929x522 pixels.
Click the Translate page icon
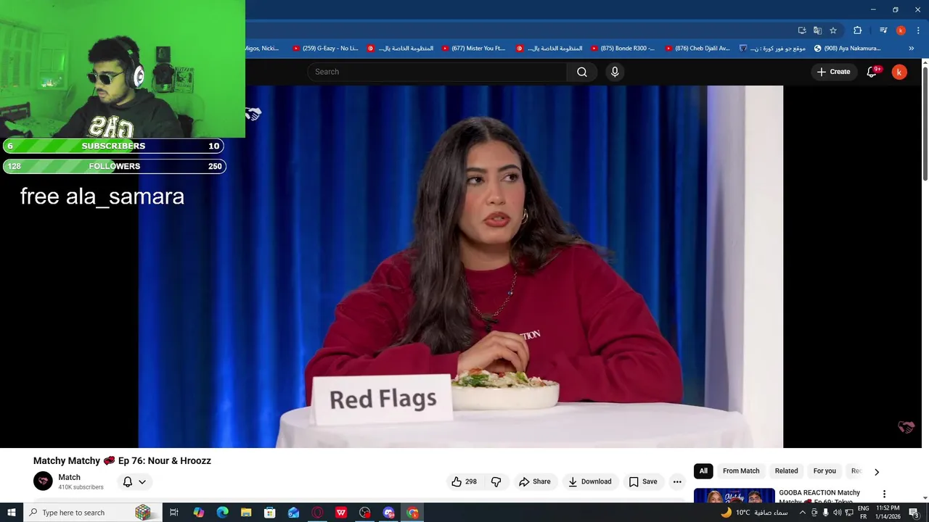(x=817, y=30)
